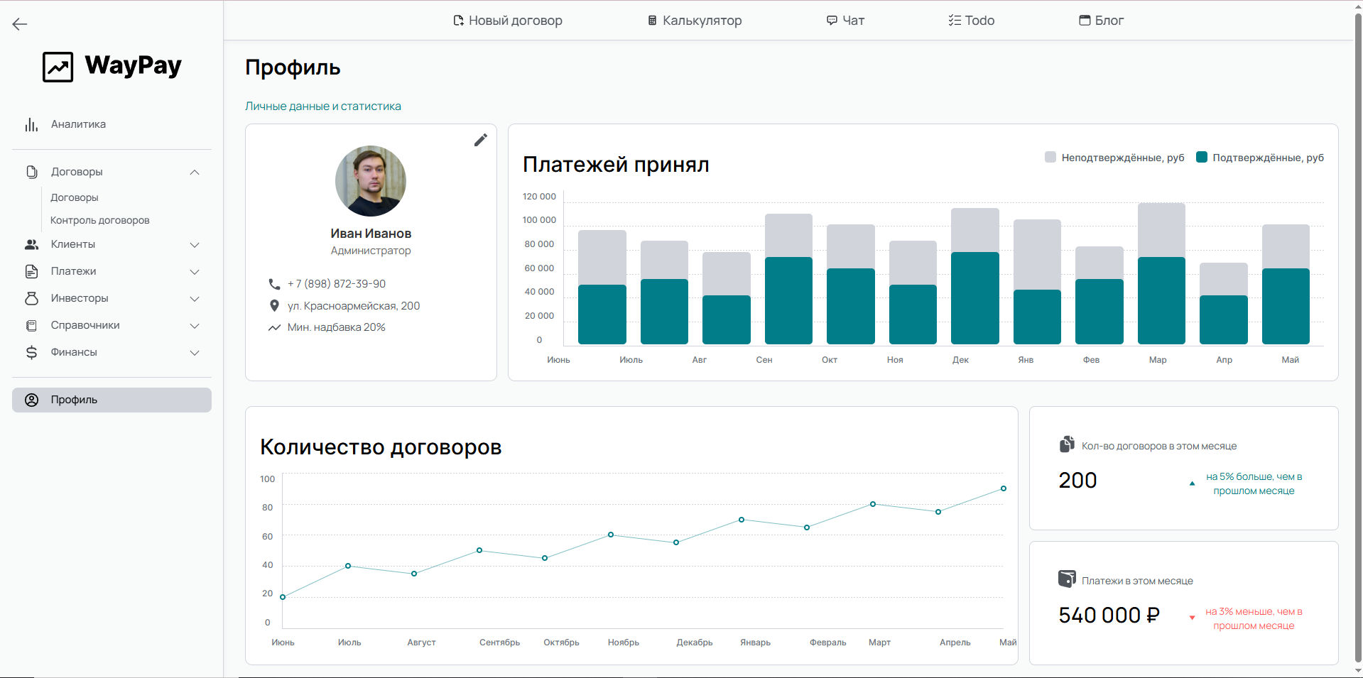Open Todo from top menu

click(972, 21)
